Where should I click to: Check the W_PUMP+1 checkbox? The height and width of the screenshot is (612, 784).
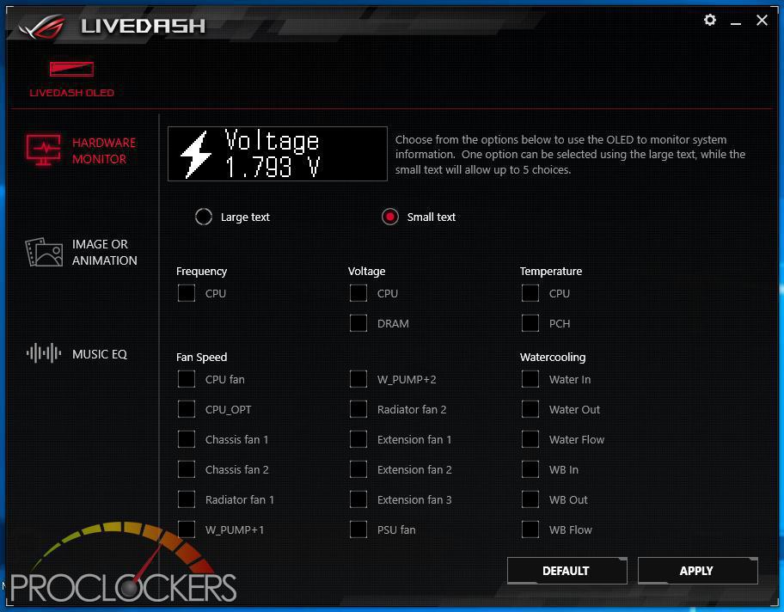click(187, 529)
